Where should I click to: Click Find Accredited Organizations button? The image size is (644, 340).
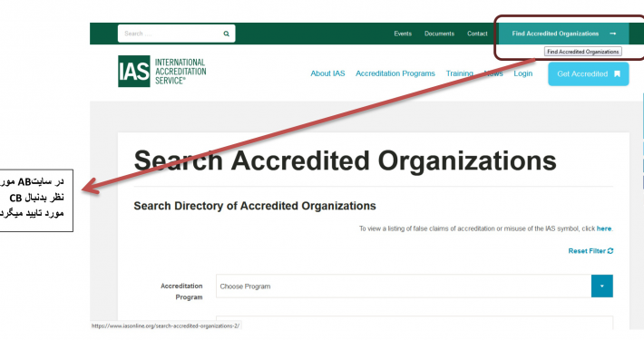(x=563, y=34)
